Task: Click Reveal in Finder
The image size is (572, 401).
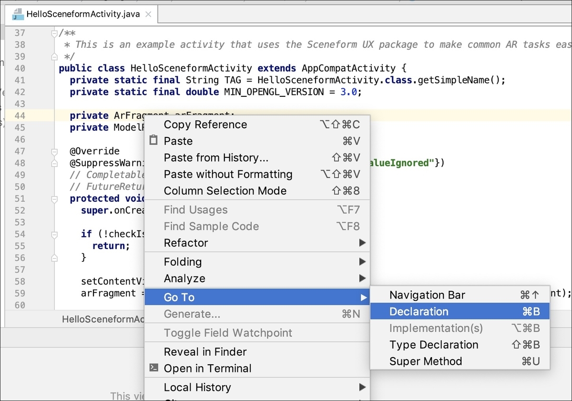Action: [205, 351]
